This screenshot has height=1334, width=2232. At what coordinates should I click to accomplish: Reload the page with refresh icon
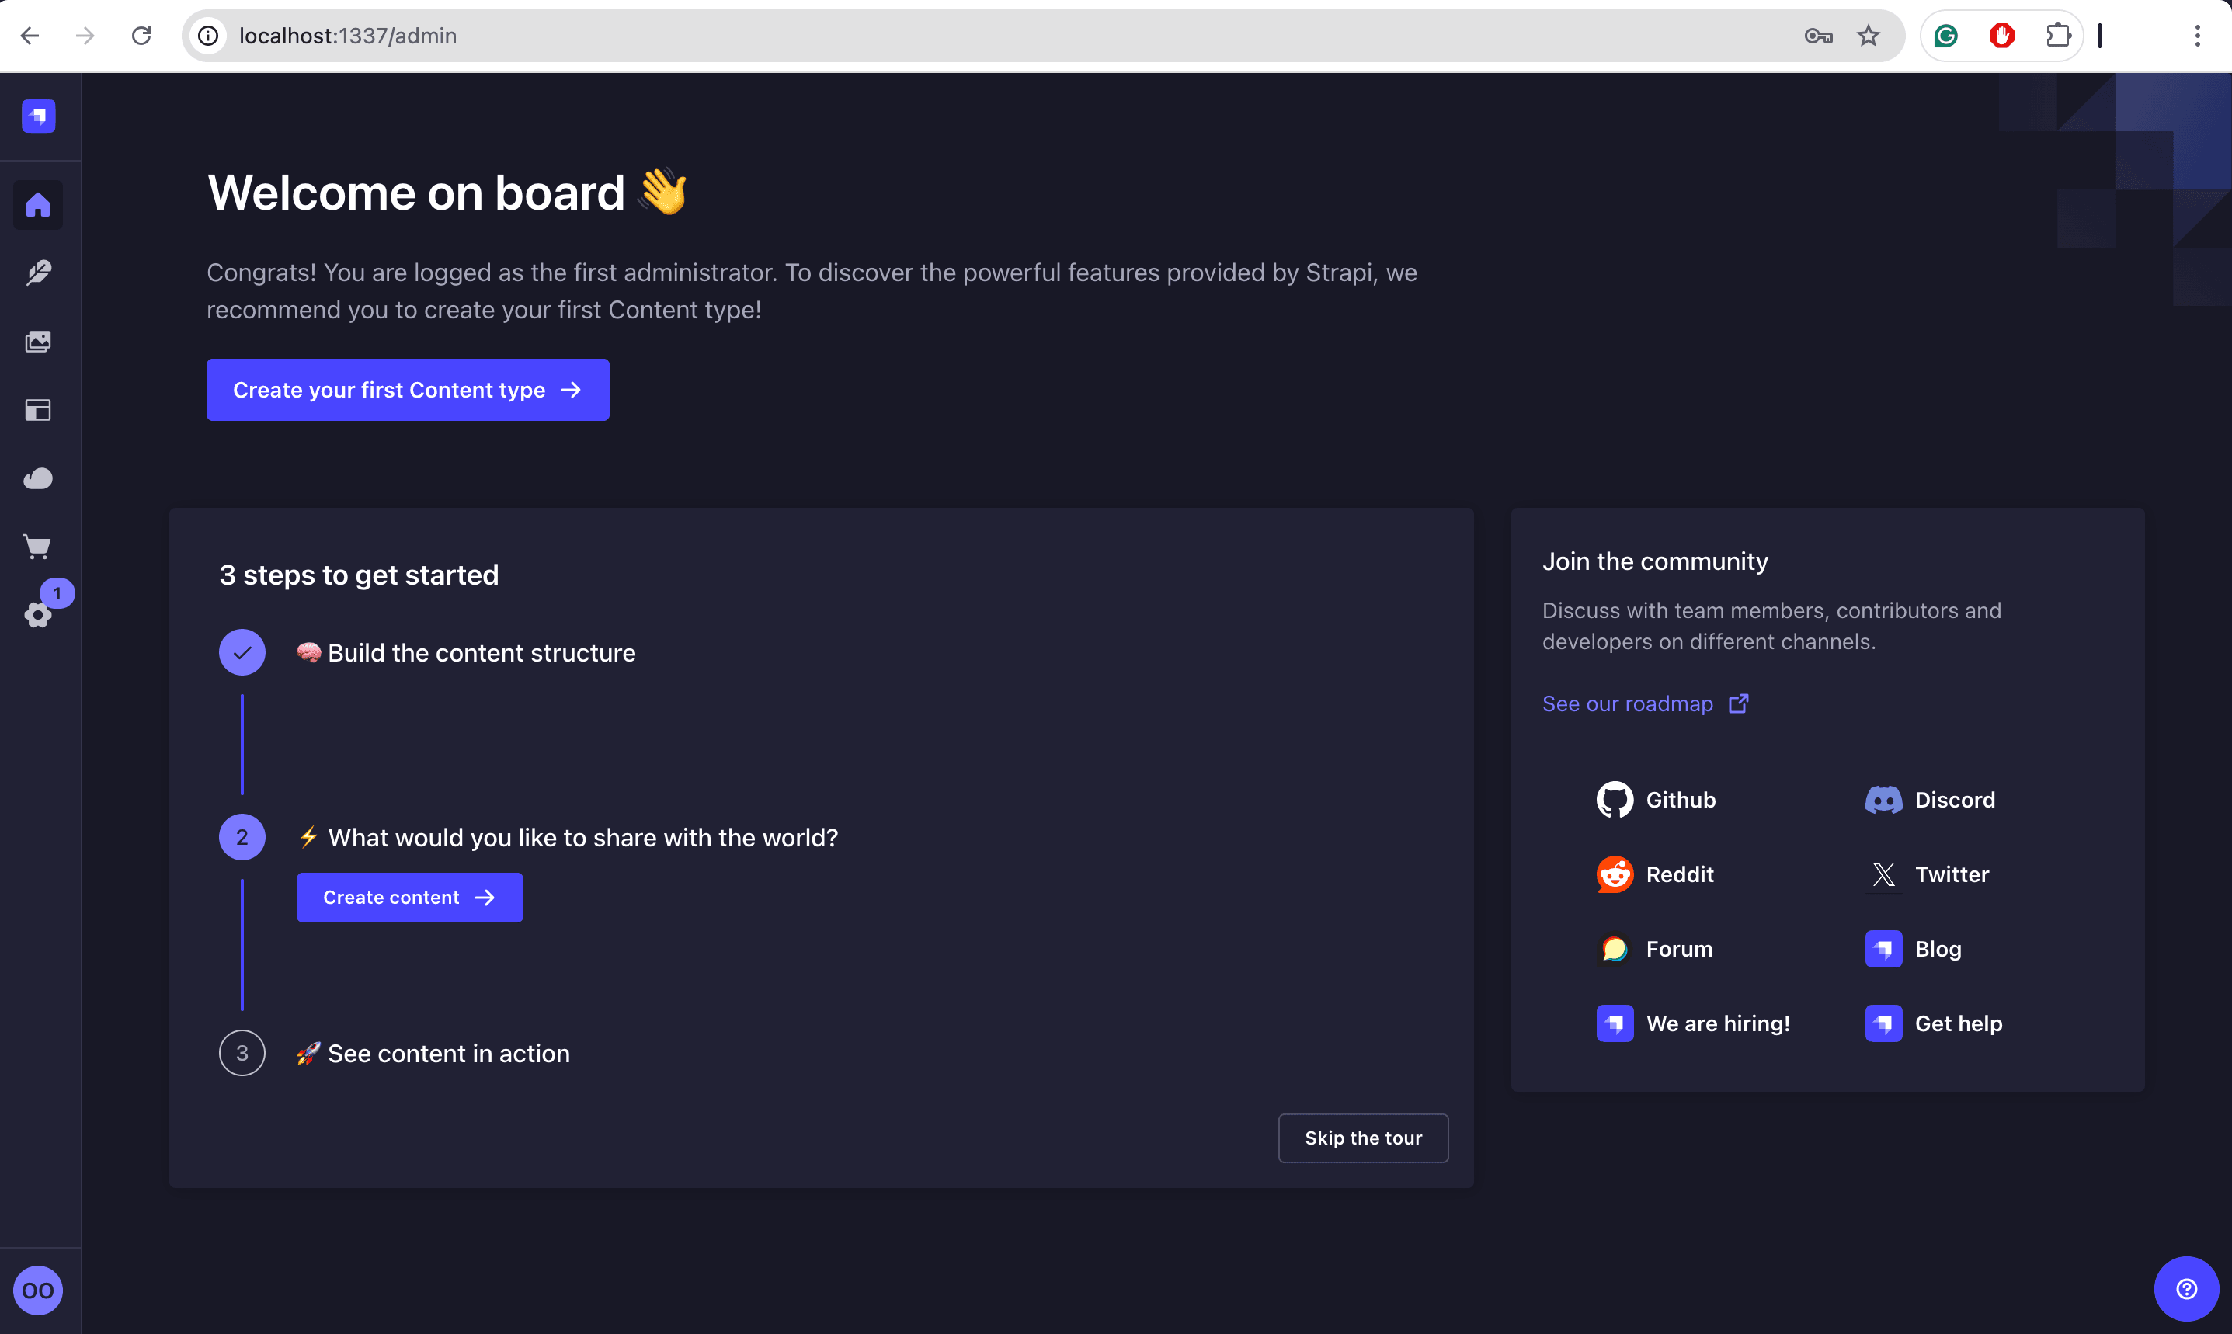point(141,36)
